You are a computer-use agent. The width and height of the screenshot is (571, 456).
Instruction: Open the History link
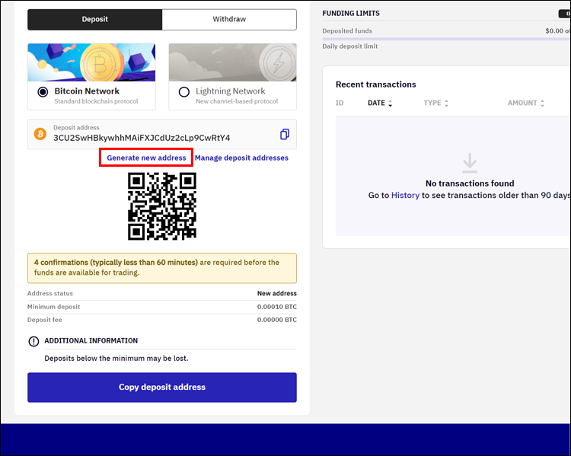(x=405, y=195)
